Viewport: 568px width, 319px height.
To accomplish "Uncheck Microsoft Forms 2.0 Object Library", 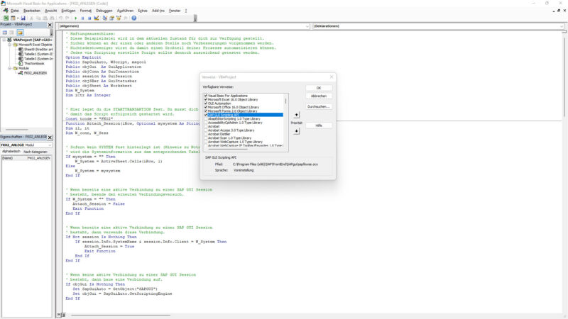I will 206,111.
